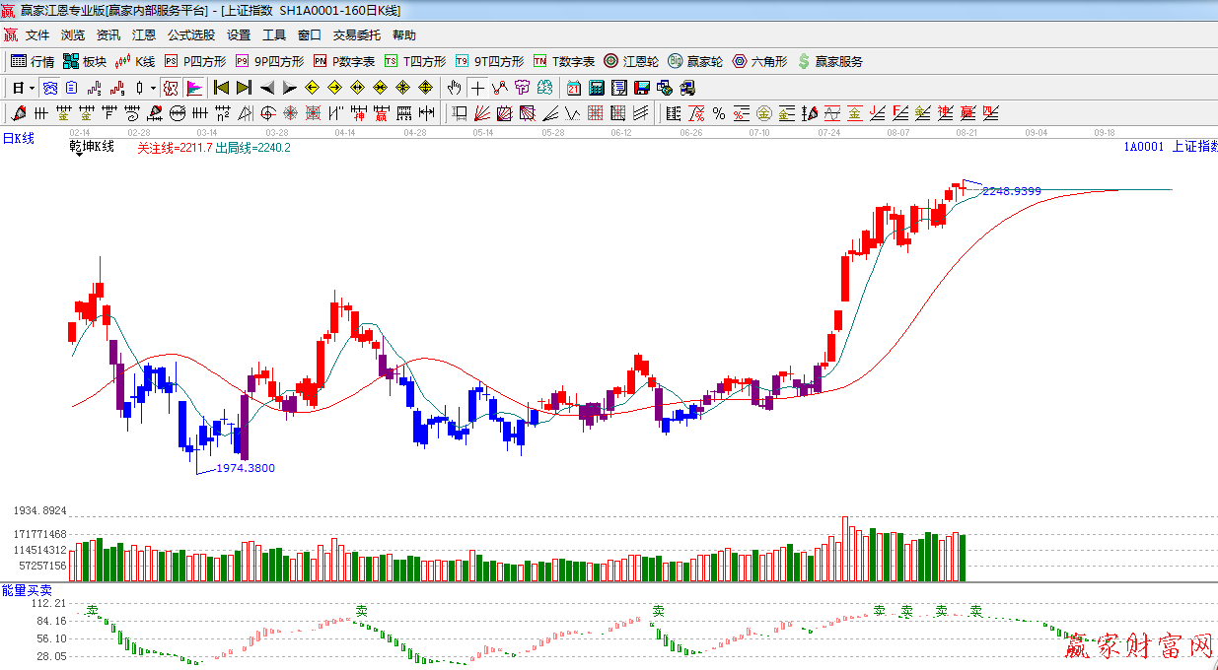Select the hand pan tool
Image resolution: width=1218 pixels, height=670 pixels.
pyautogui.click(x=455, y=88)
